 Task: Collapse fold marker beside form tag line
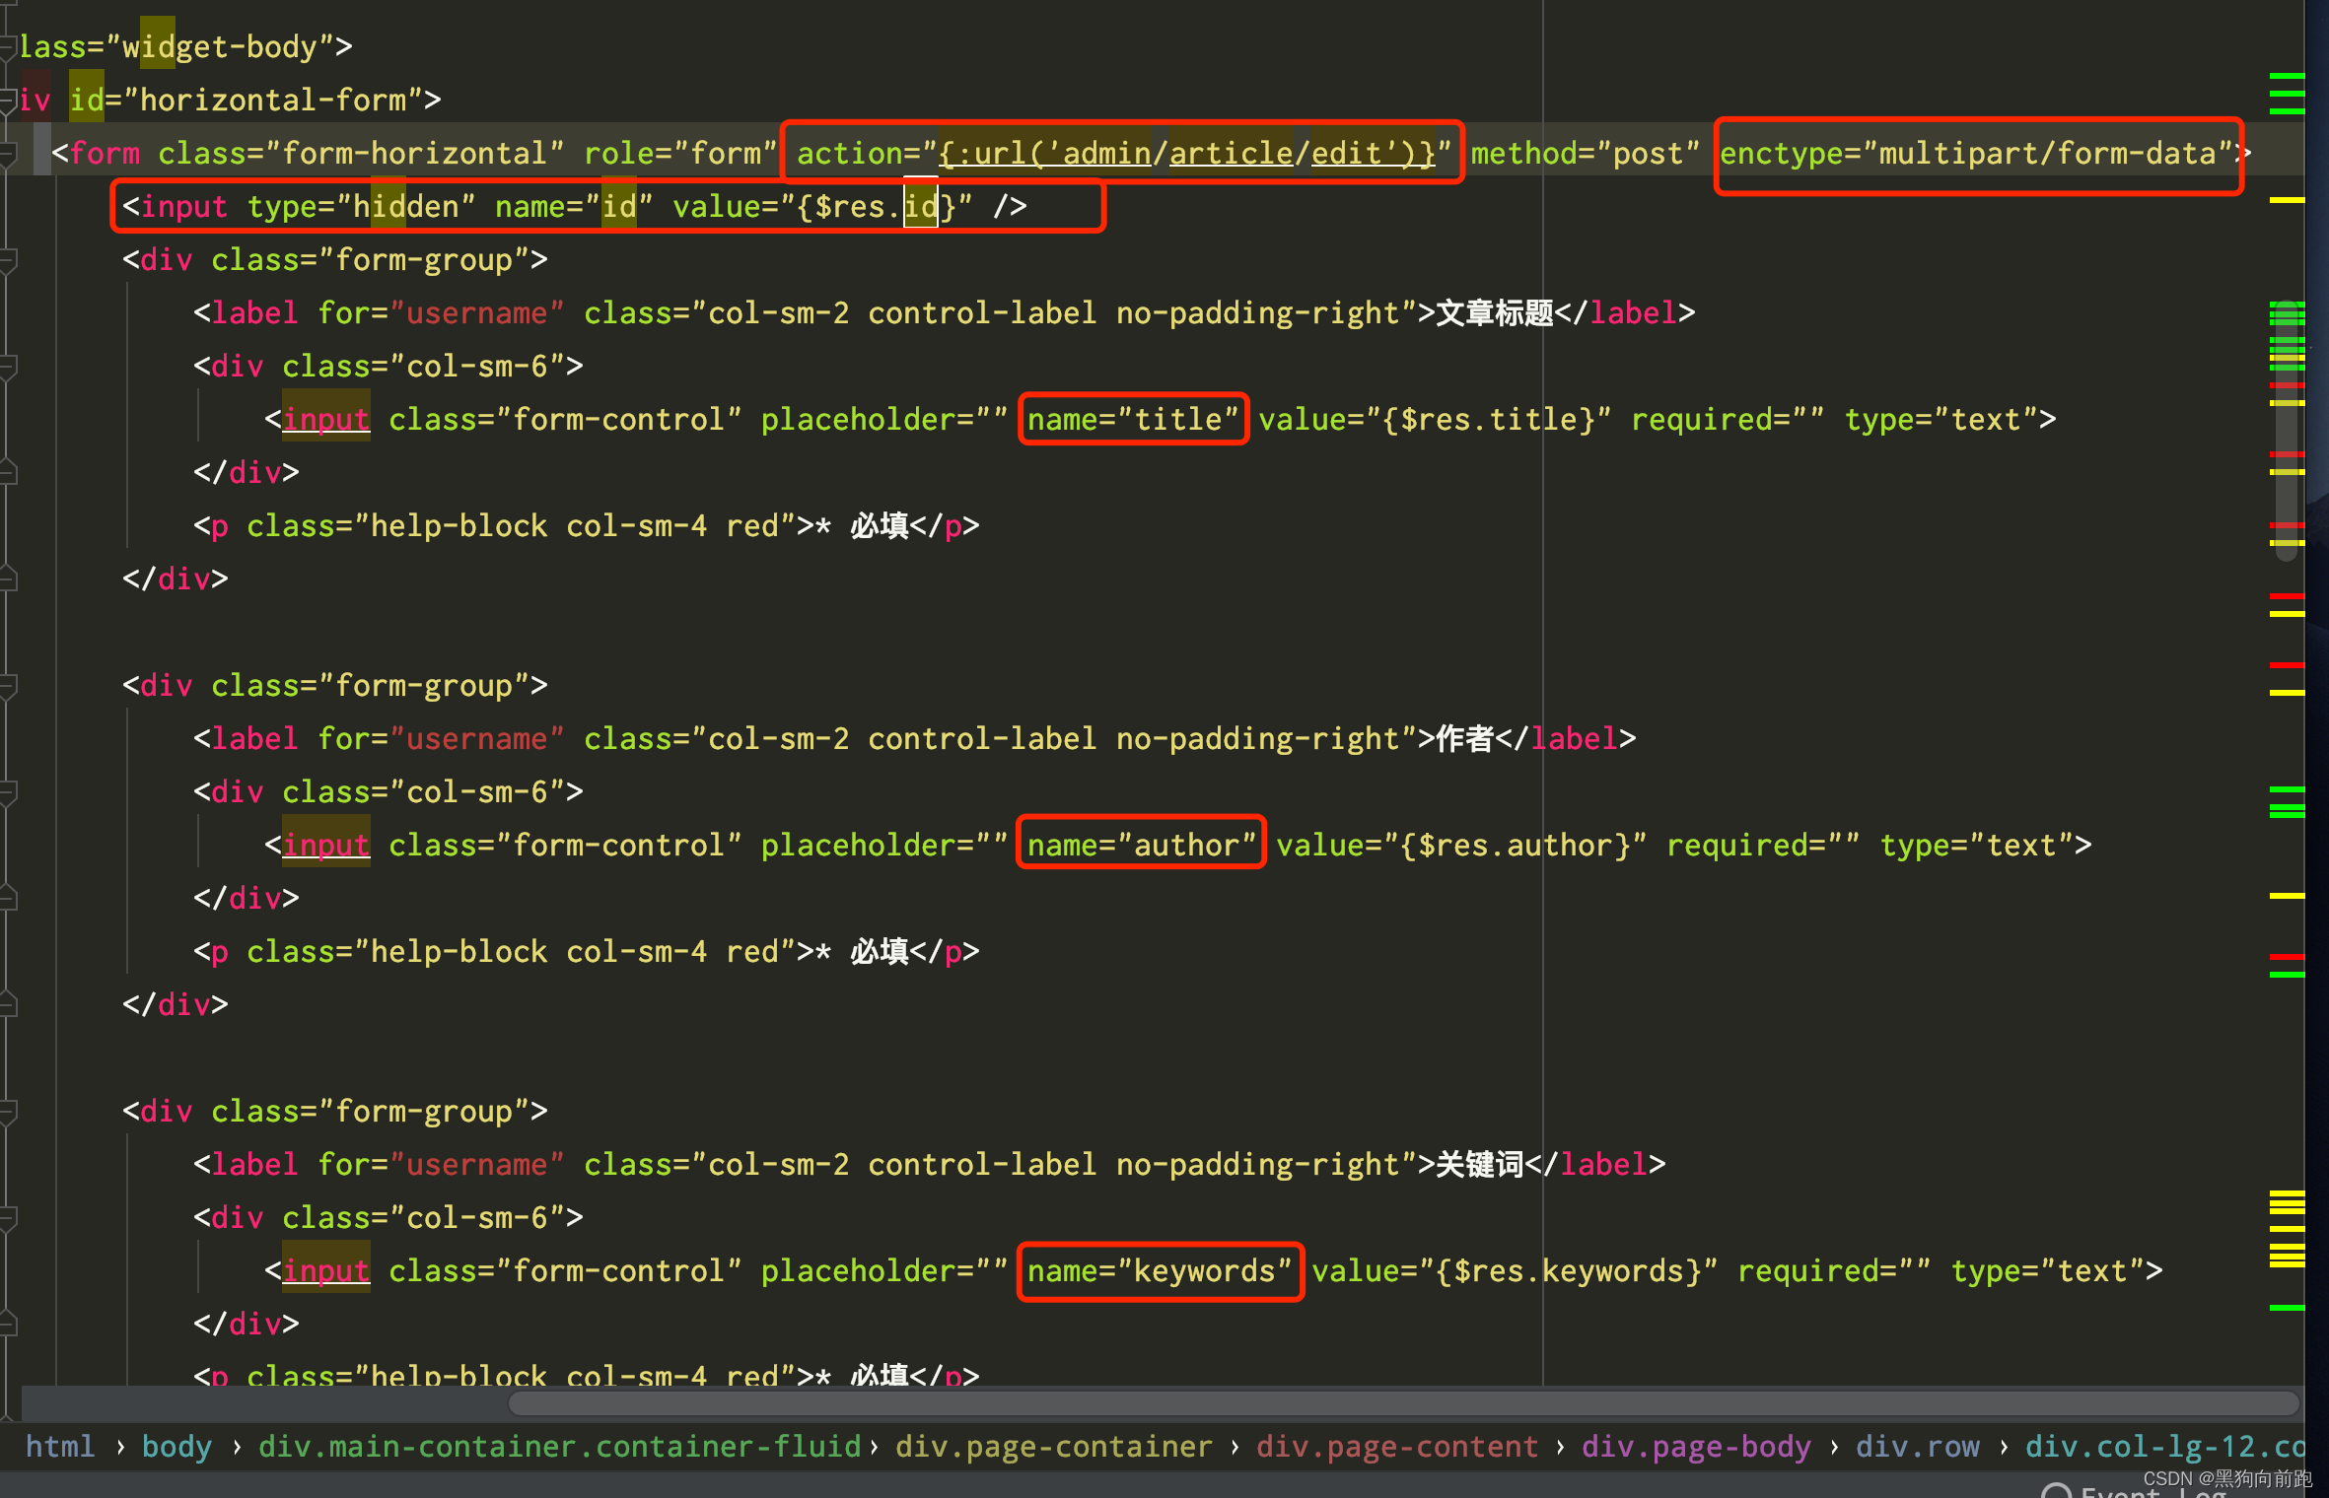[8, 153]
